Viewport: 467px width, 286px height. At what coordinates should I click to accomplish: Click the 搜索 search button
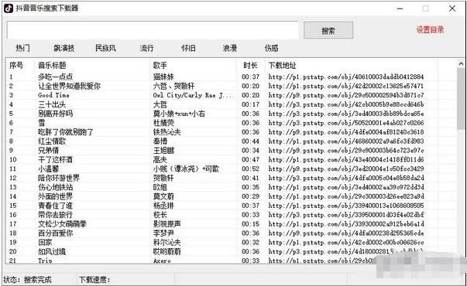pyautogui.click(x=328, y=30)
